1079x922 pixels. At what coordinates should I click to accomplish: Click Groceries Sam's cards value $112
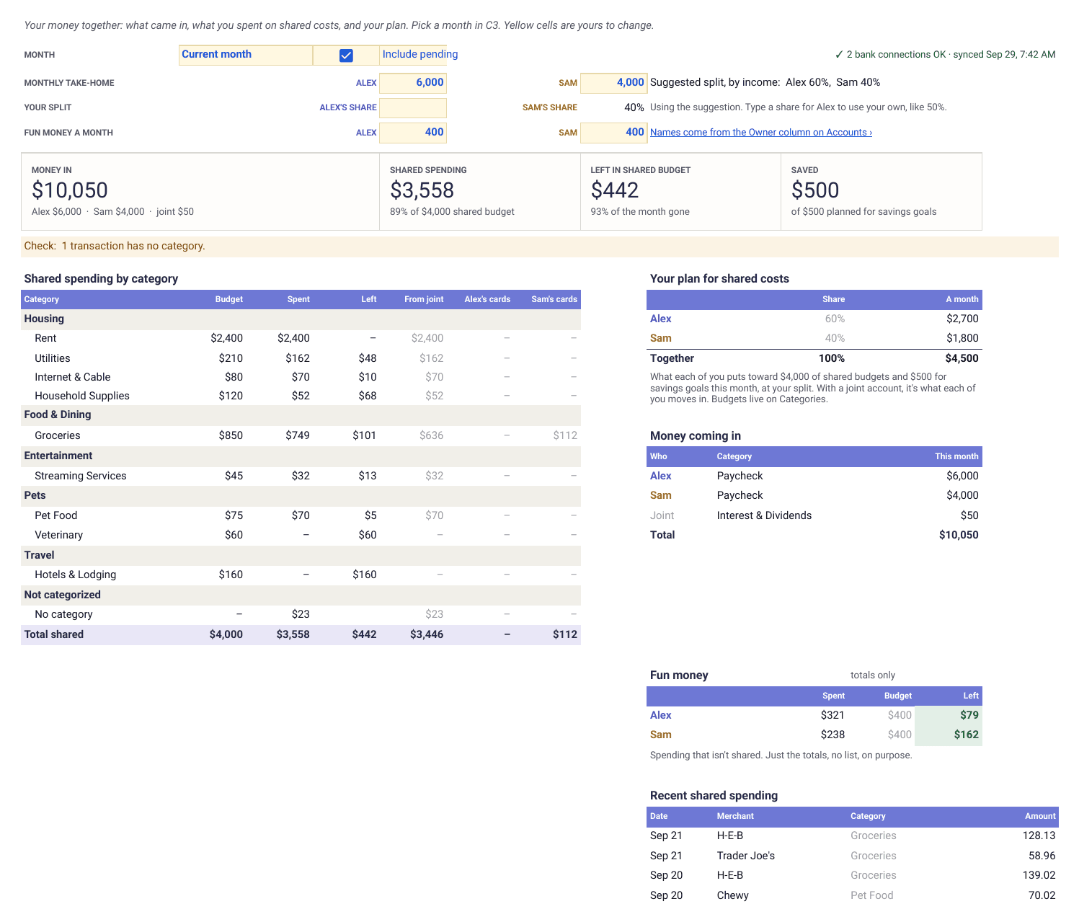(565, 435)
